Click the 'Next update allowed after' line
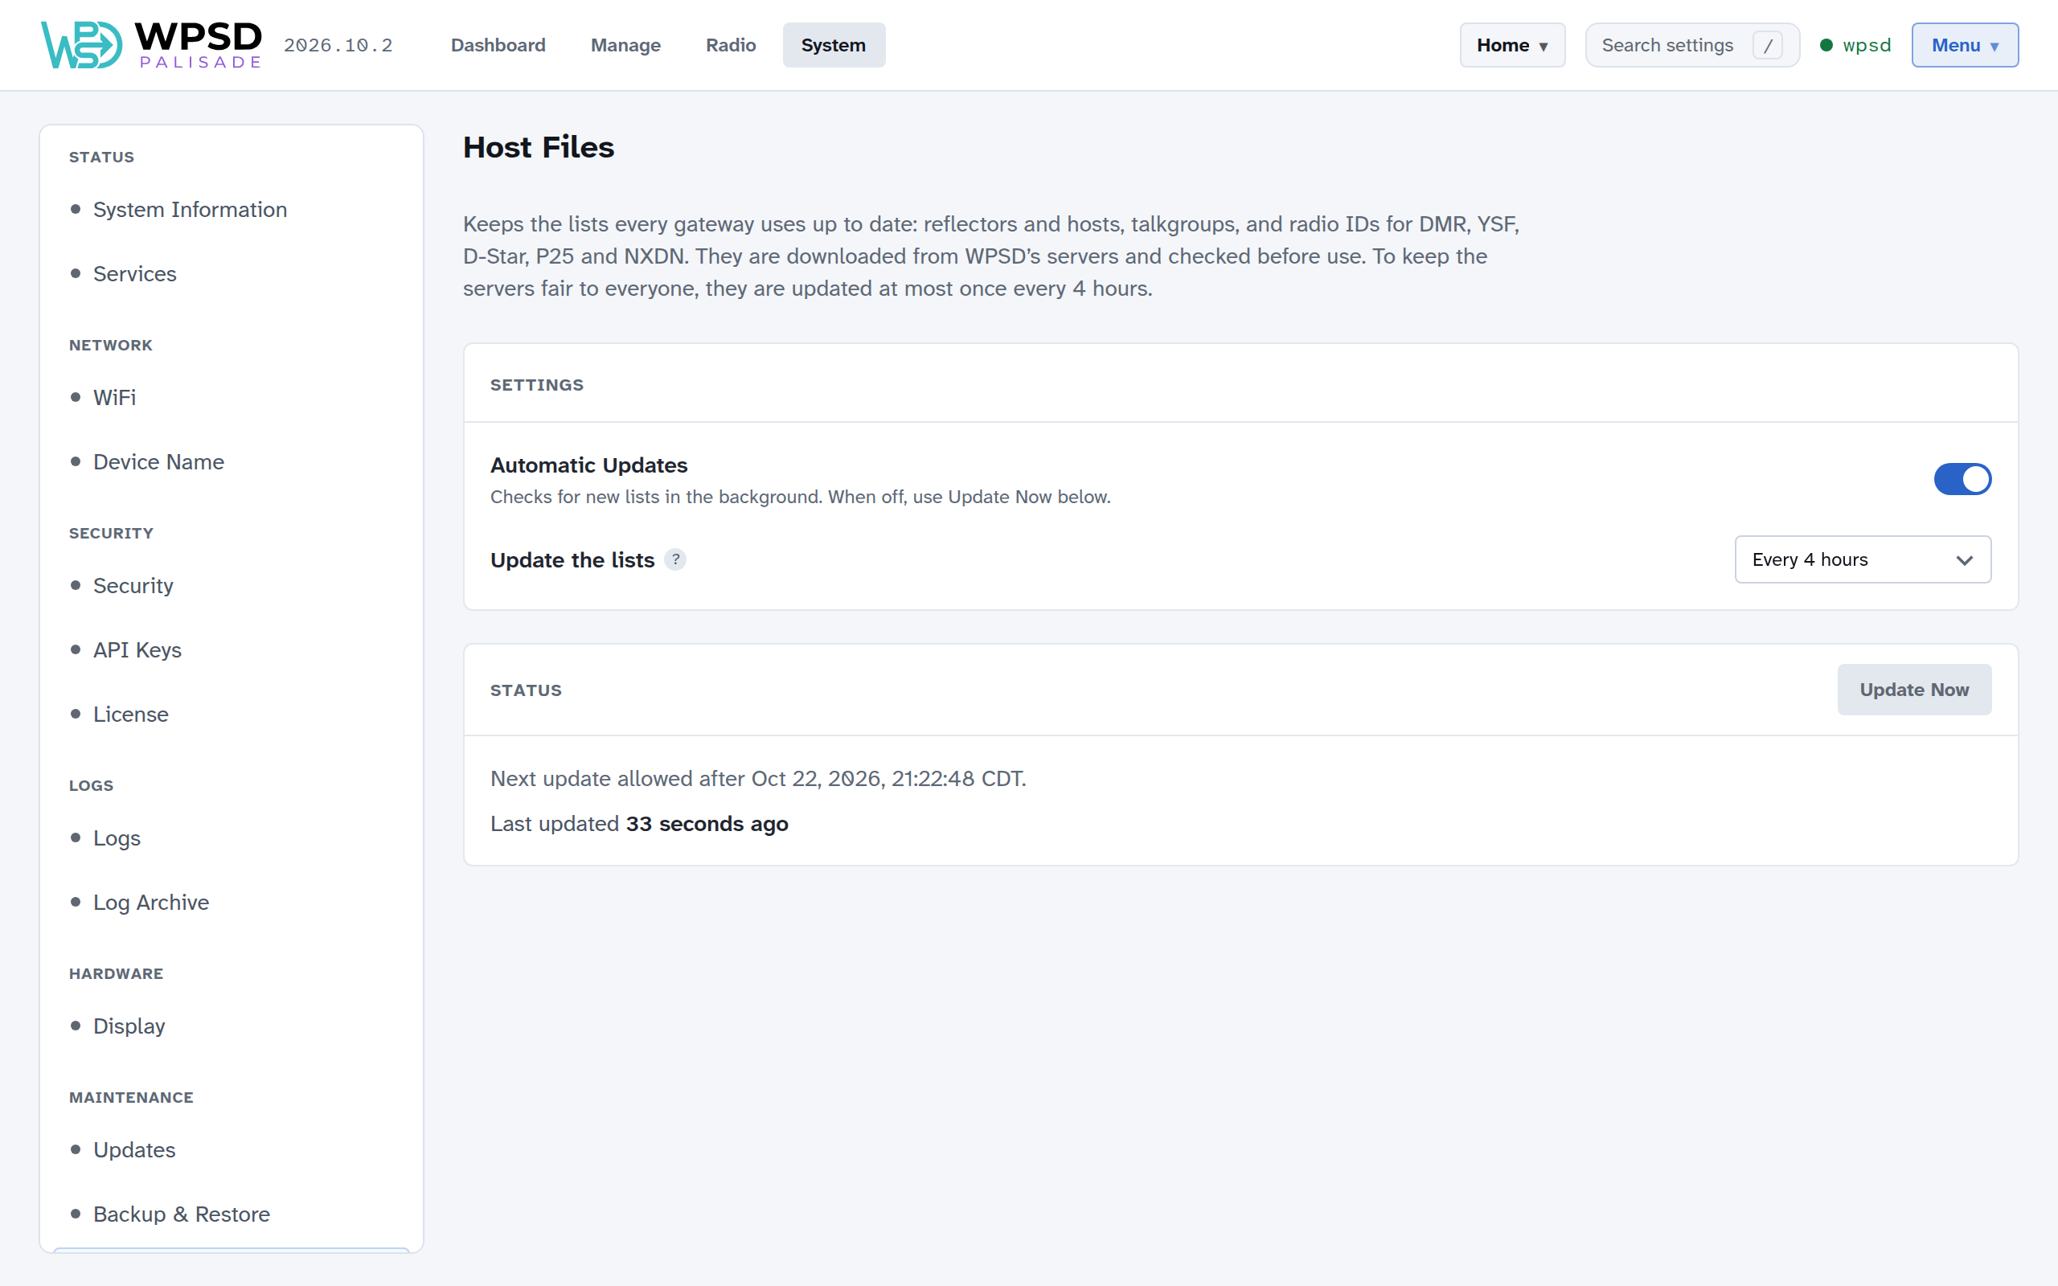This screenshot has width=2058, height=1286. pyautogui.click(x=759, y=778)
